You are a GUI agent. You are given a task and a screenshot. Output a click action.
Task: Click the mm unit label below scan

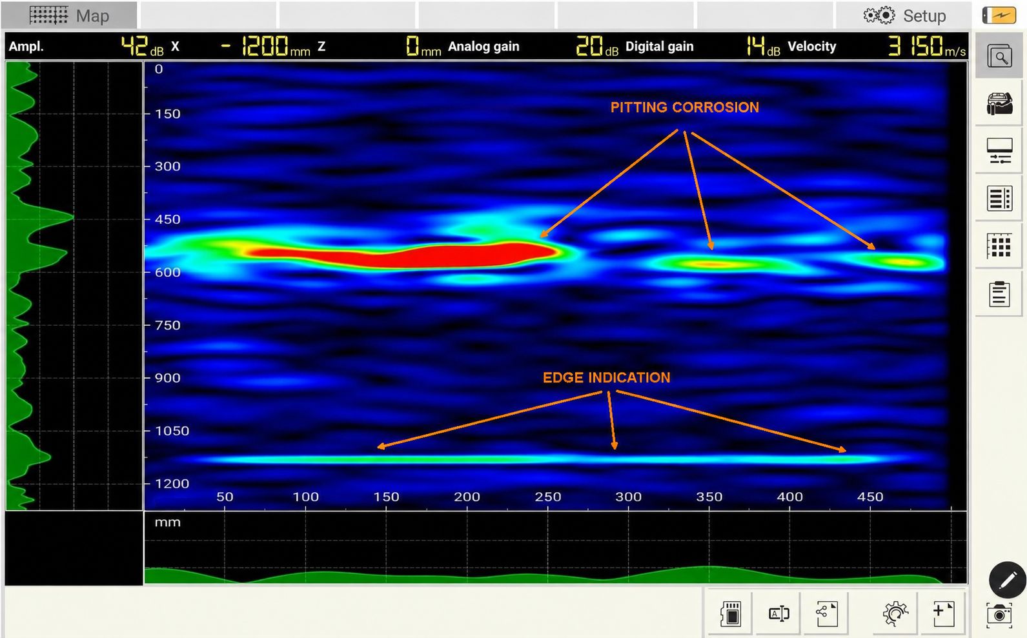(x=167, y=522)
